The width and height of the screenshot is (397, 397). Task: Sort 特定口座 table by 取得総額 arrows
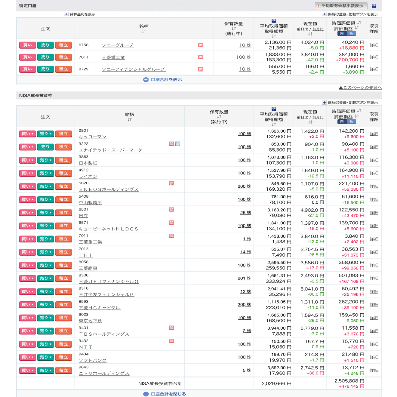point(274,36)
